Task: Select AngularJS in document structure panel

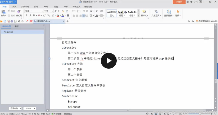Action: pyautogui.click(x=8, y=32)
